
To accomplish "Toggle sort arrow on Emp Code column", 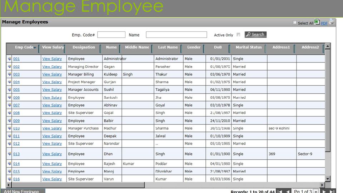I will (35, 48).
